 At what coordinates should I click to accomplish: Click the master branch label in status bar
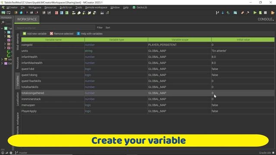pos(23,153)
